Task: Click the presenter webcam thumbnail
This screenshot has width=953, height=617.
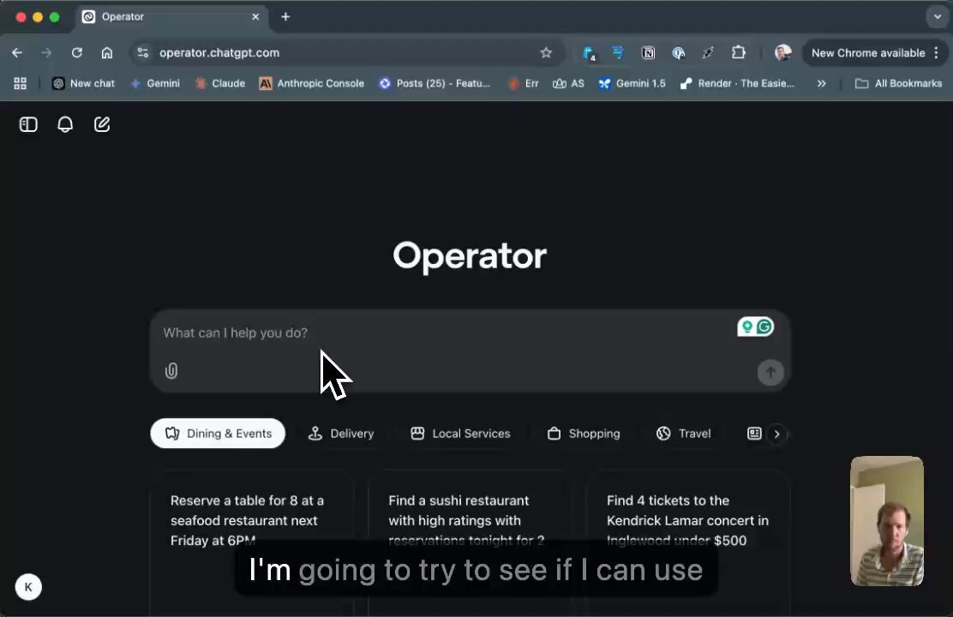Action: 887,521
